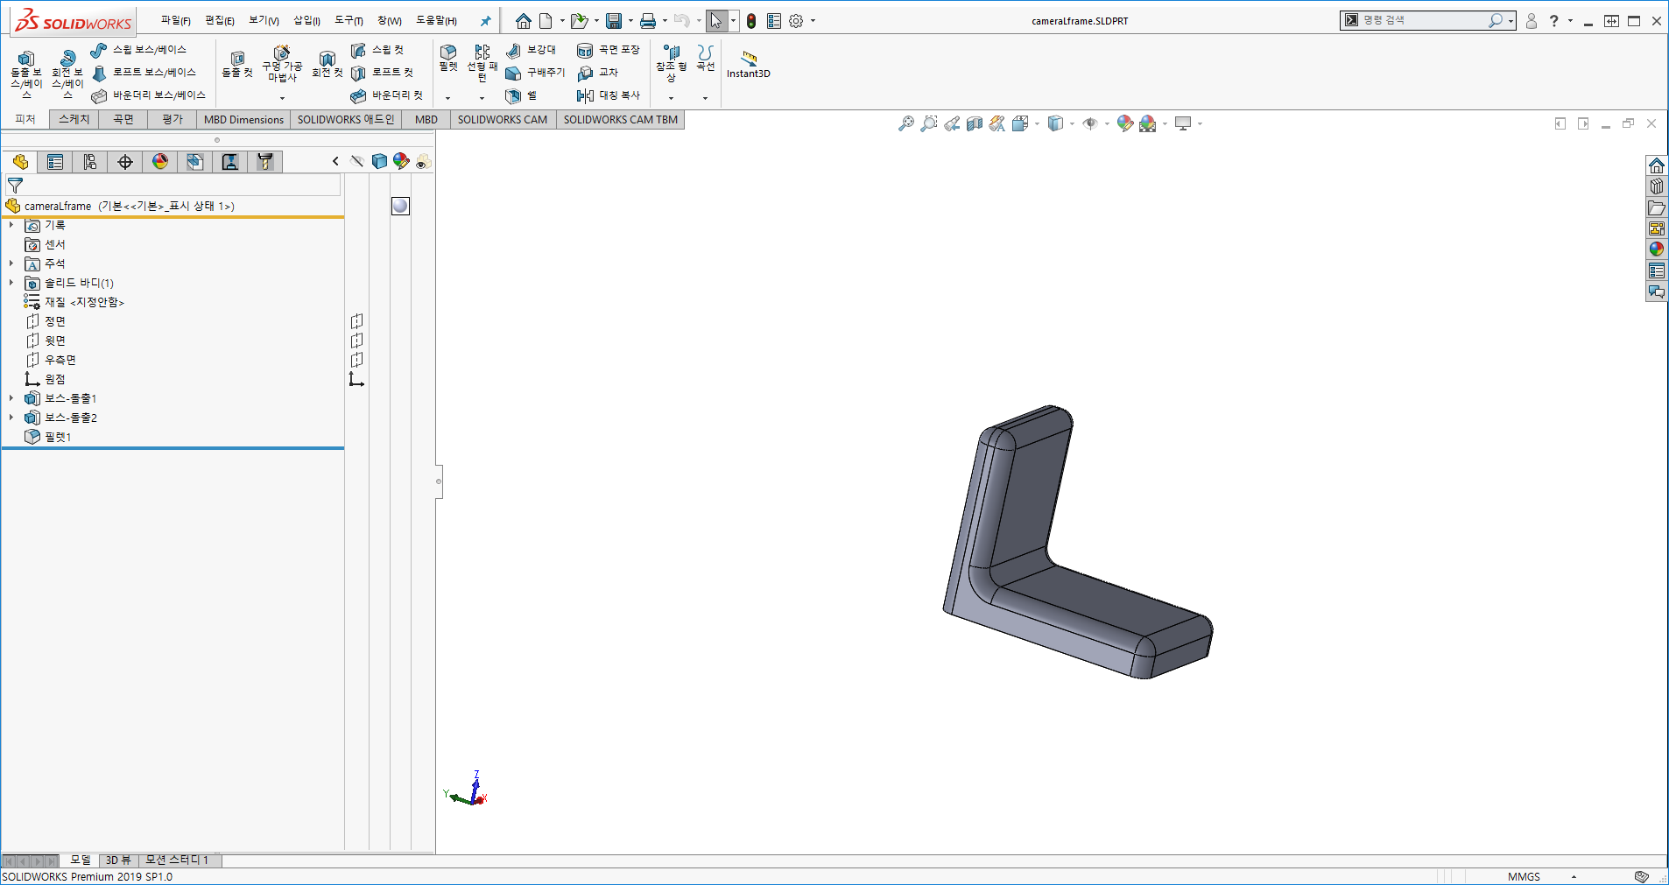Select the 돌출 컷 extruded cut tool

point(236,65)
